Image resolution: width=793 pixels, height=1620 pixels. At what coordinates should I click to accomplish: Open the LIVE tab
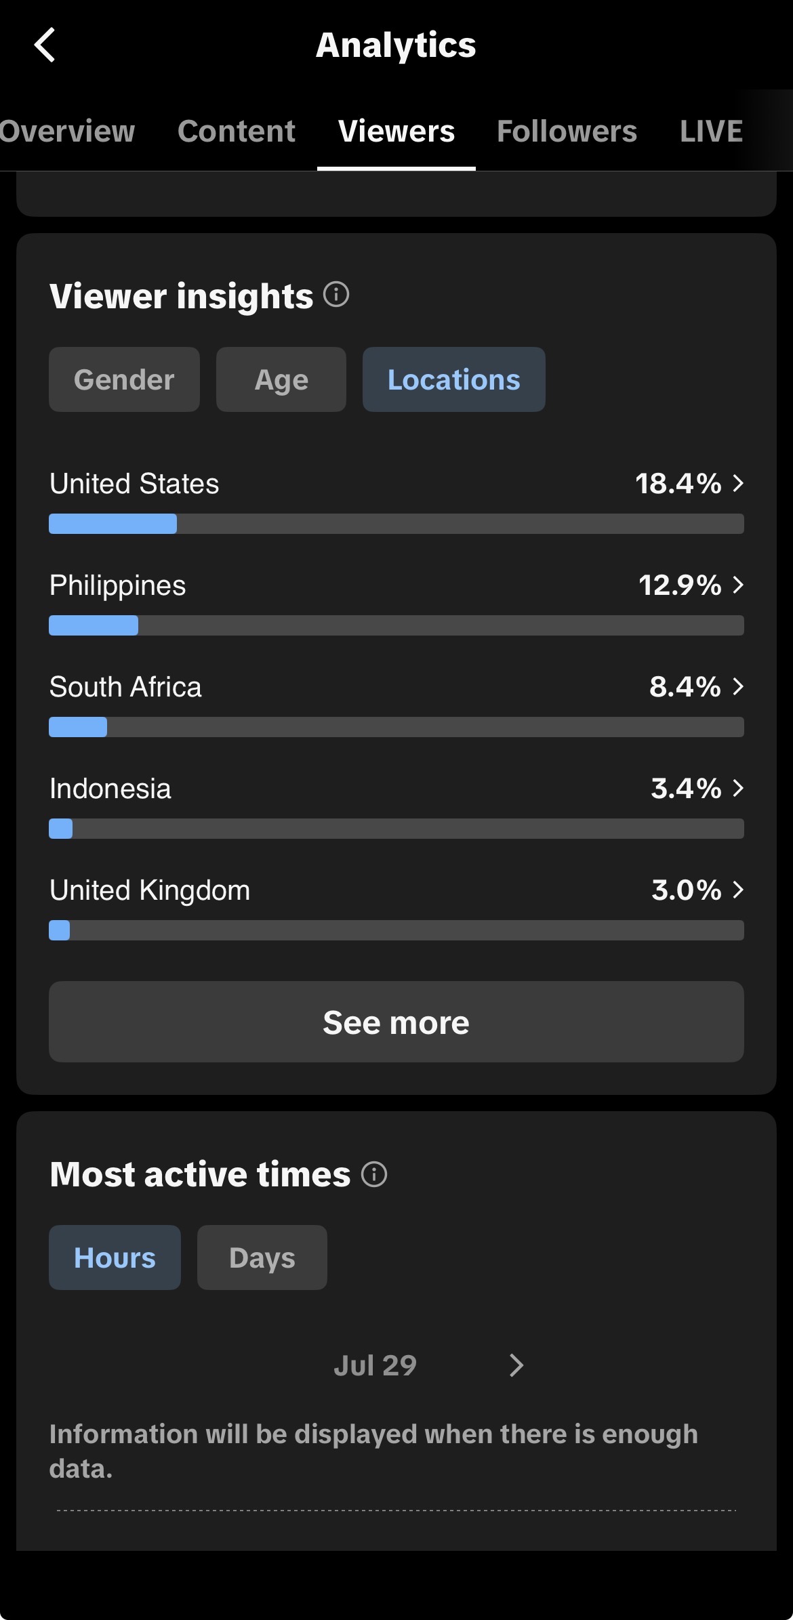tap(712, 131)
